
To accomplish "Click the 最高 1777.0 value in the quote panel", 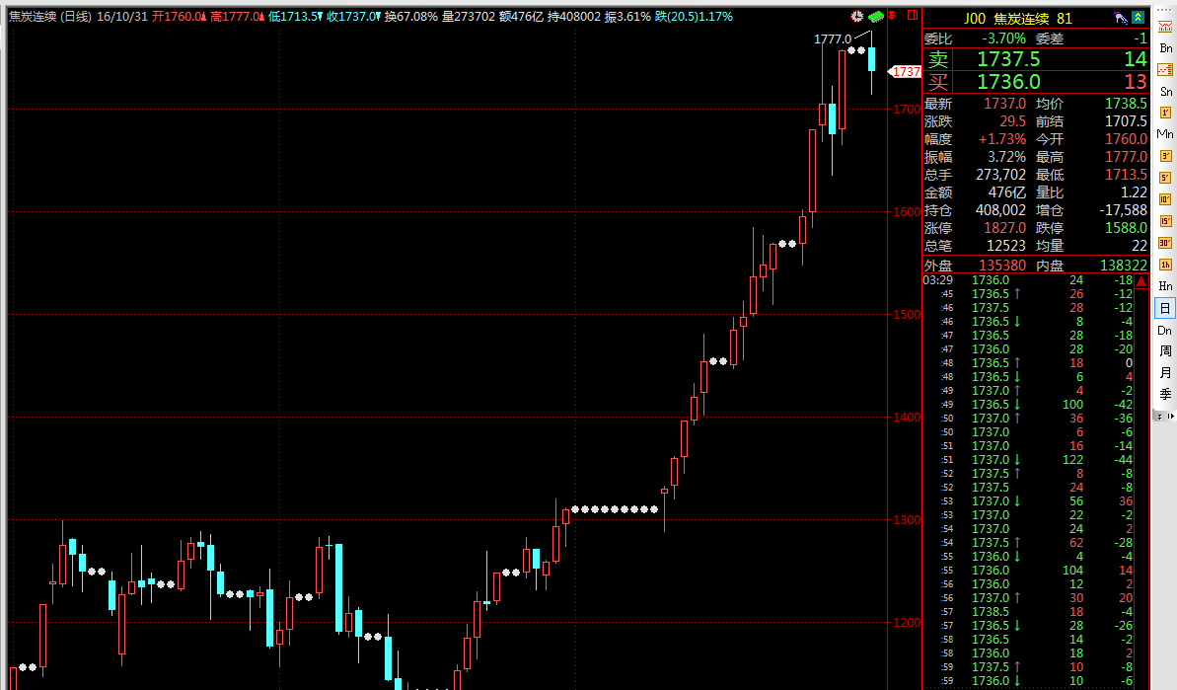I will [x=1126, y=157].
